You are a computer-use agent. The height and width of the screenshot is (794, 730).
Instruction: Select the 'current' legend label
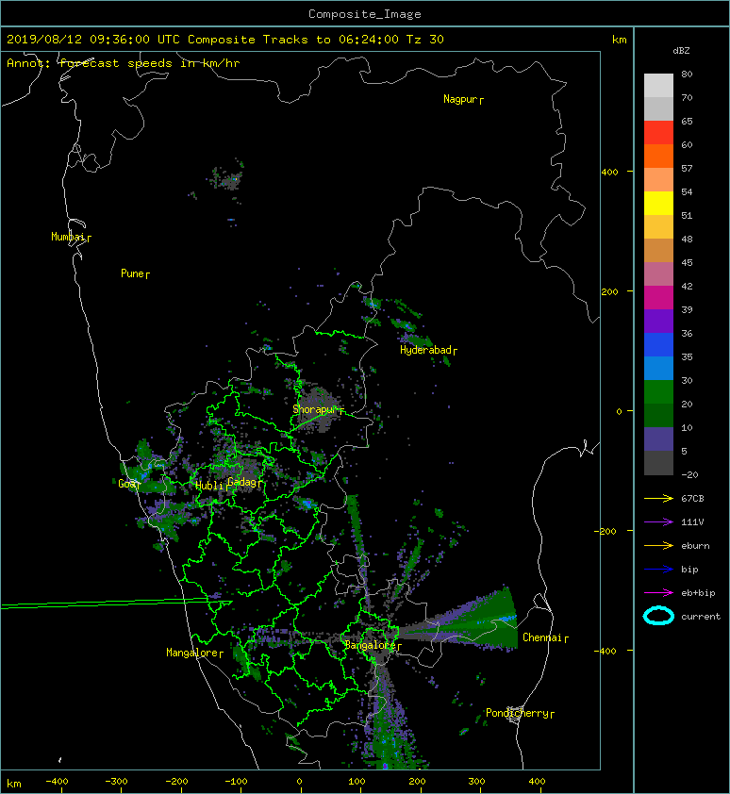[x=701, y=617]
